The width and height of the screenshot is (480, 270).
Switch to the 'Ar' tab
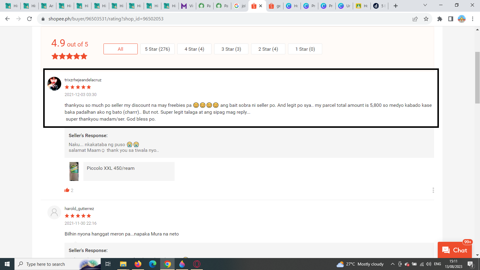(x=48, y=6)
